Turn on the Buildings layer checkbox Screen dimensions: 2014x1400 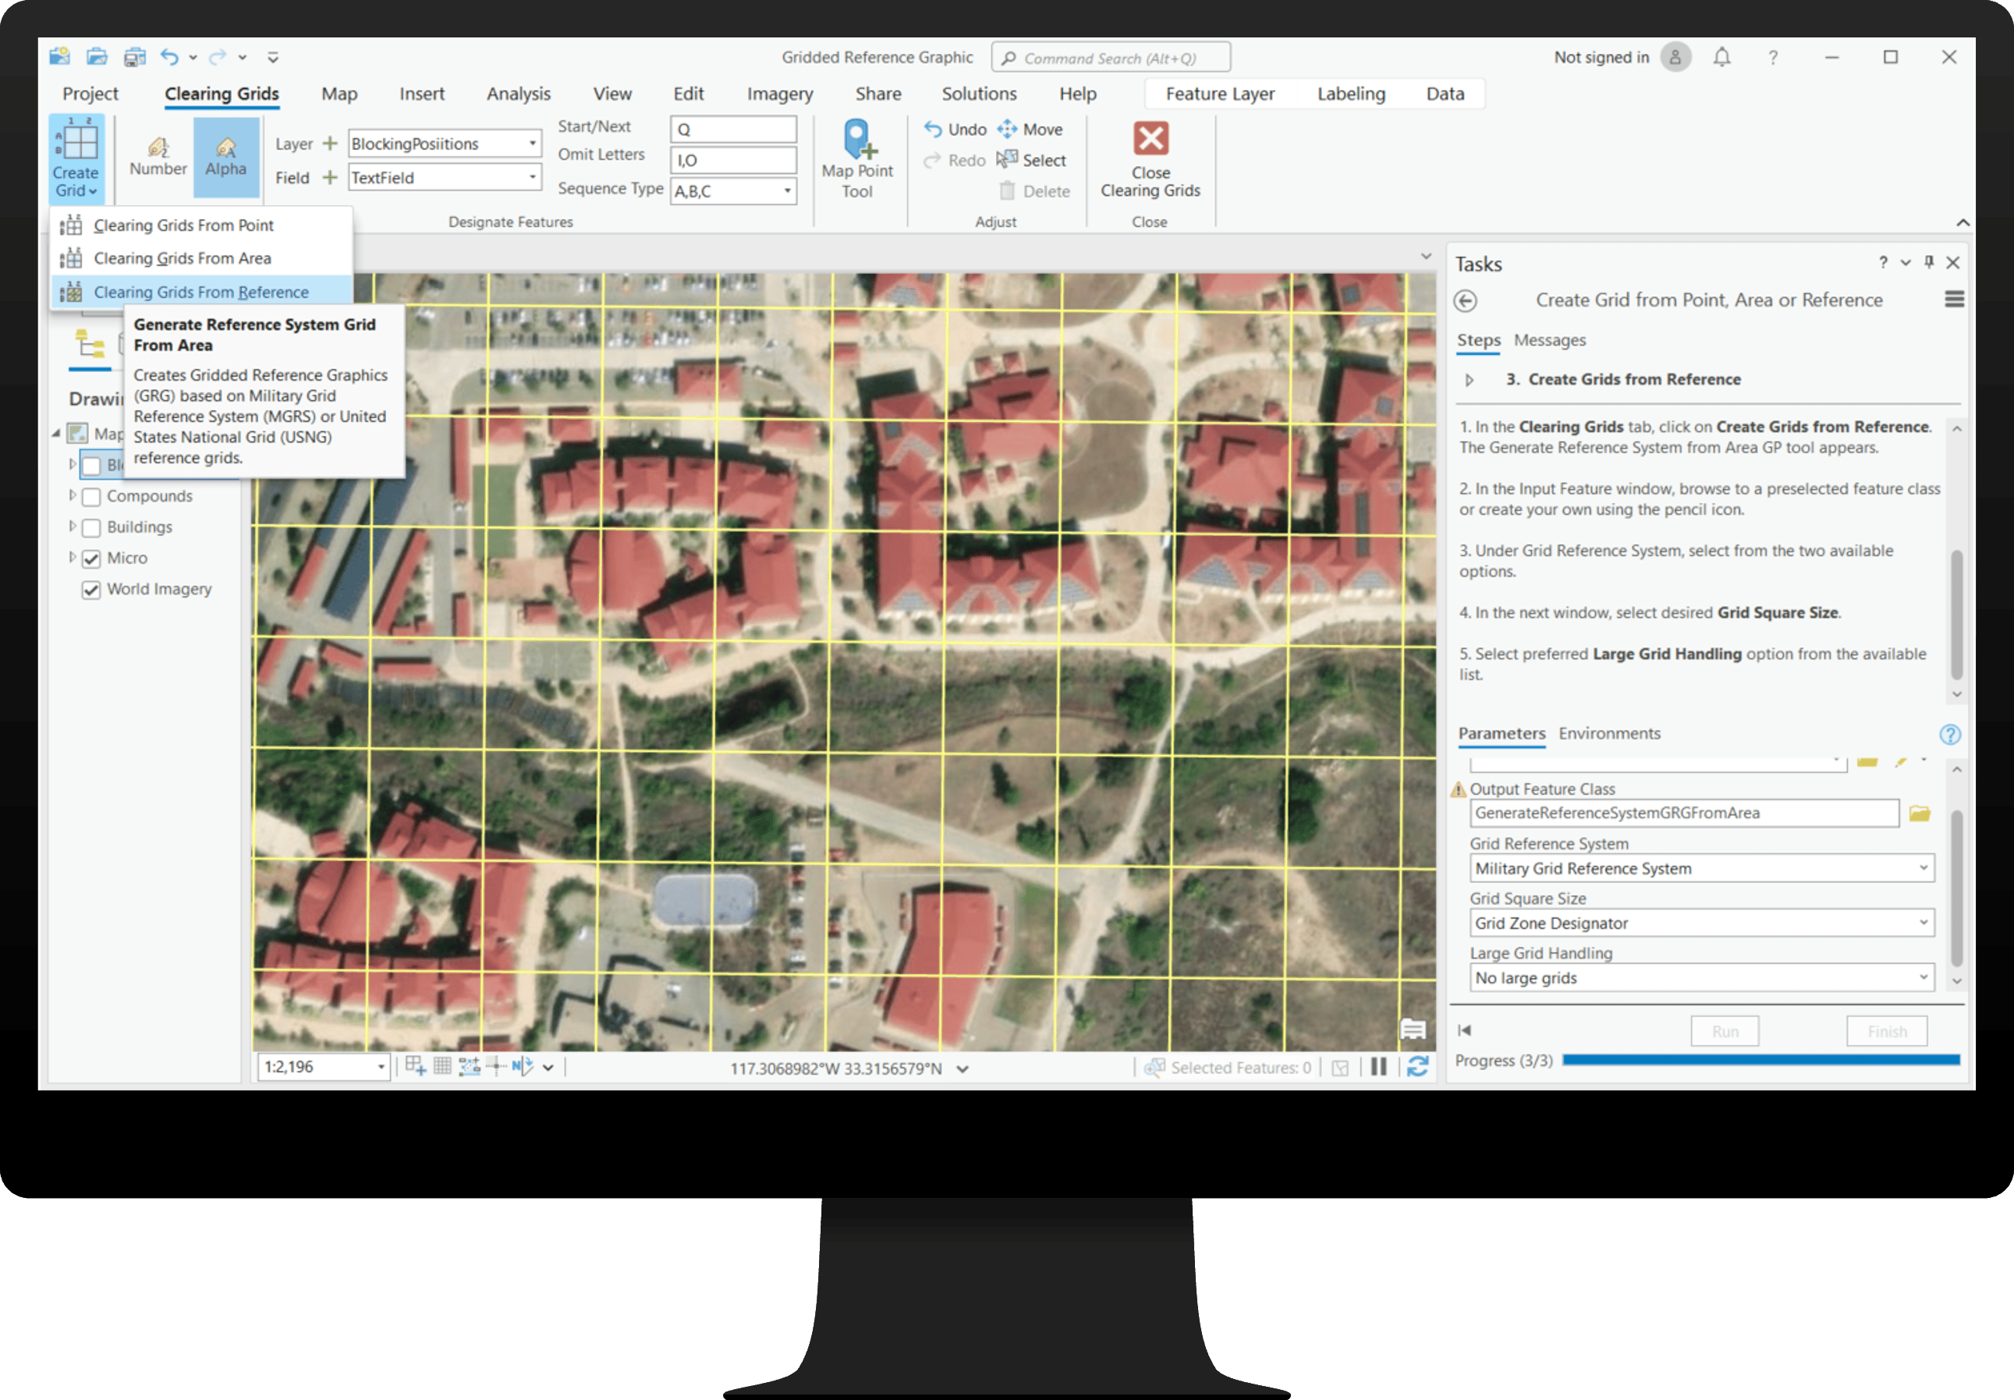pyautogui.click(x=91, y=528)
